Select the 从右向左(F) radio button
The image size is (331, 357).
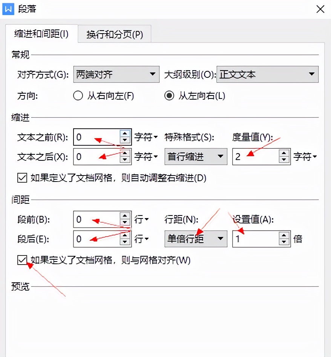[x=78, y=96]
